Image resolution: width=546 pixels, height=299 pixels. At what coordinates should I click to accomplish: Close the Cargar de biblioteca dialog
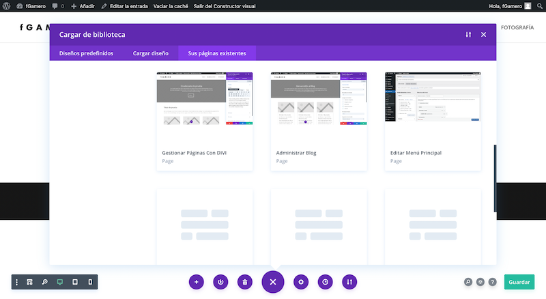[x=483, y=35]
